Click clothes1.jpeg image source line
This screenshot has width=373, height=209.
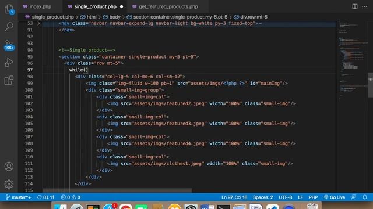200,164
